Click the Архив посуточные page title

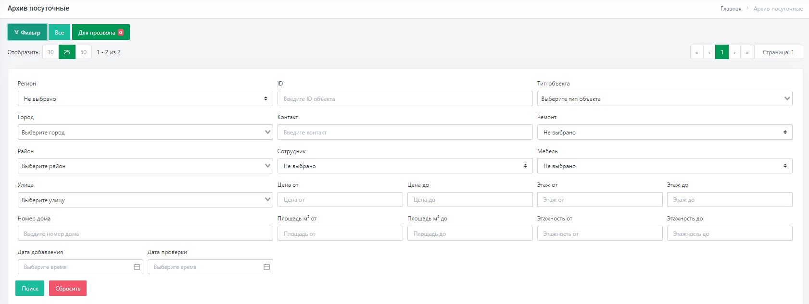[38, 8]
